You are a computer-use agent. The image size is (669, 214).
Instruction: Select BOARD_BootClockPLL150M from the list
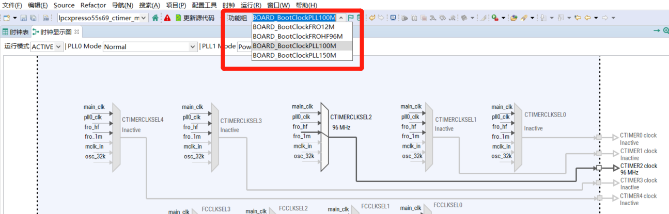click(x=294, y=55)
